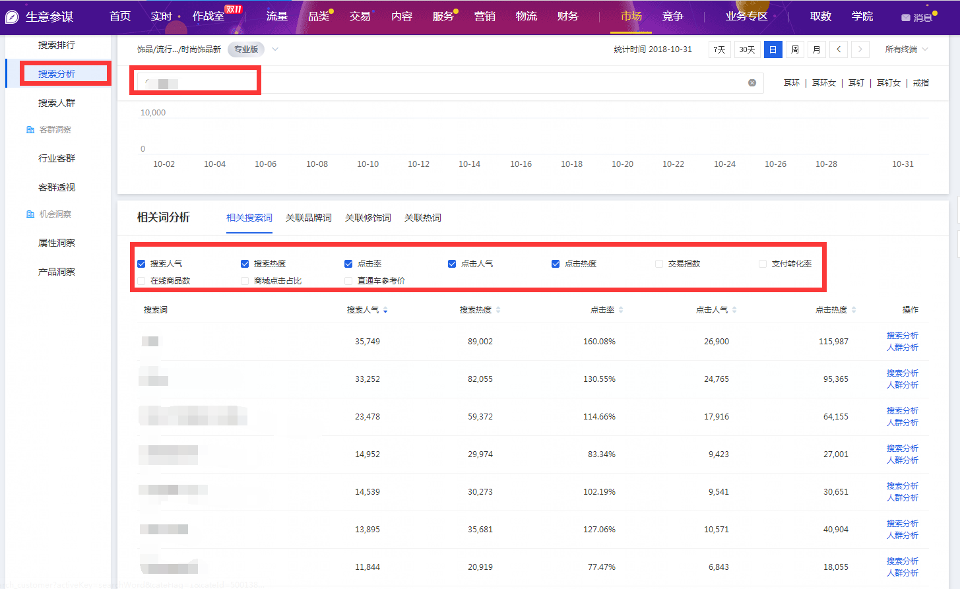Sort by 点击人气 sort arrows

734,310
